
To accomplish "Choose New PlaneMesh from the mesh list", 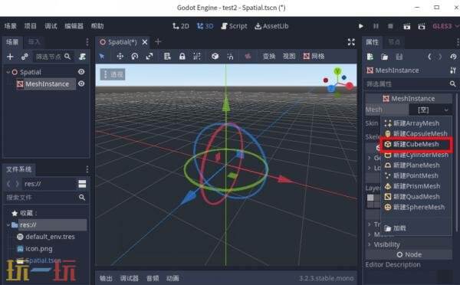I will click(416, 165).
